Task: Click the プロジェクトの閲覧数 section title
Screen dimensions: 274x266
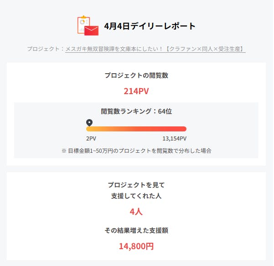Action: [136, 75]
